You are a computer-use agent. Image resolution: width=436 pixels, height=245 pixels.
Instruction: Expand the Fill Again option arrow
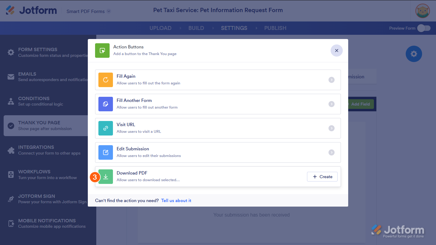click(332, 80)
